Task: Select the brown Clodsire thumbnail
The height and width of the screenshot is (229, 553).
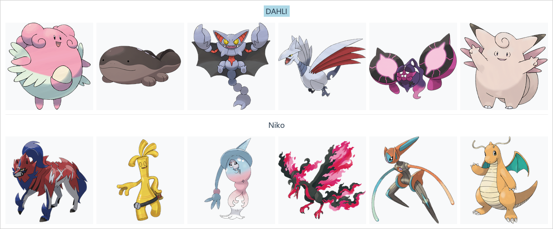Action: point(140,66)
